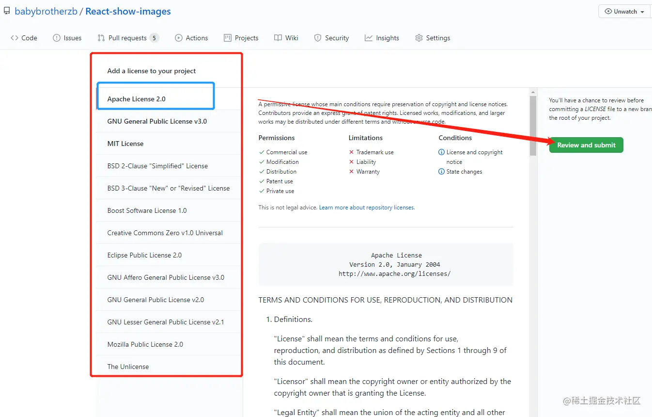Viewport: 652px width, 417px height.
Task: Click the red X beside Trademark use
Action: coord(352,152)
